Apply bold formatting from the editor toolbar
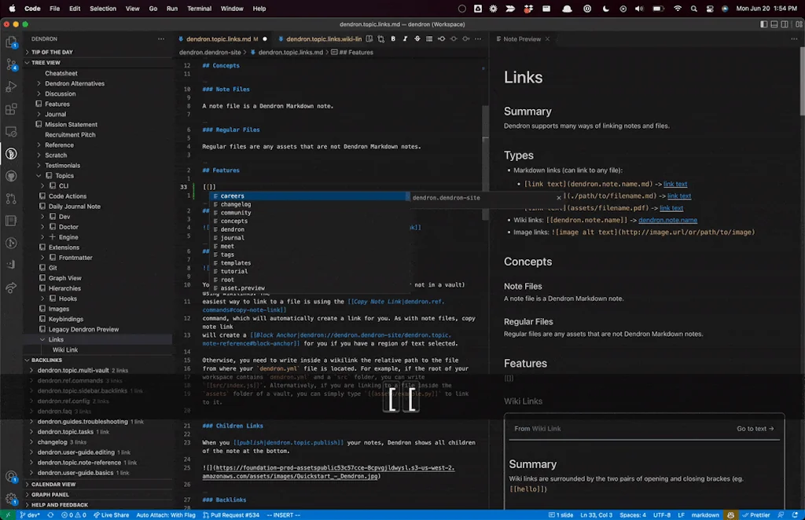The width and height of the screenshot is (805, 520). coord(393,38)
